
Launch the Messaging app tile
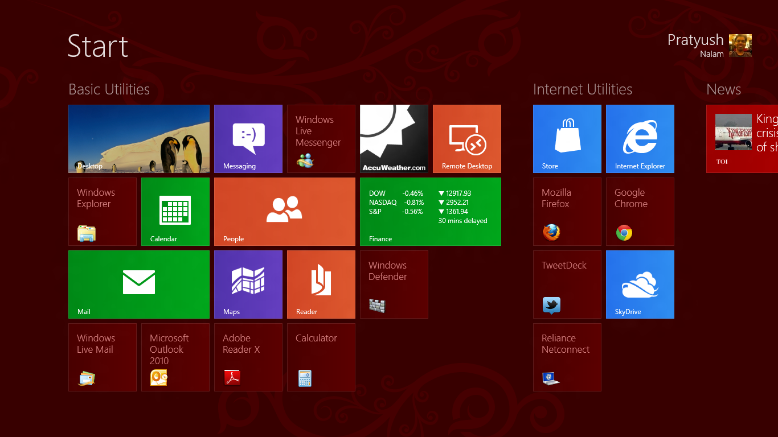click(248, 139)
